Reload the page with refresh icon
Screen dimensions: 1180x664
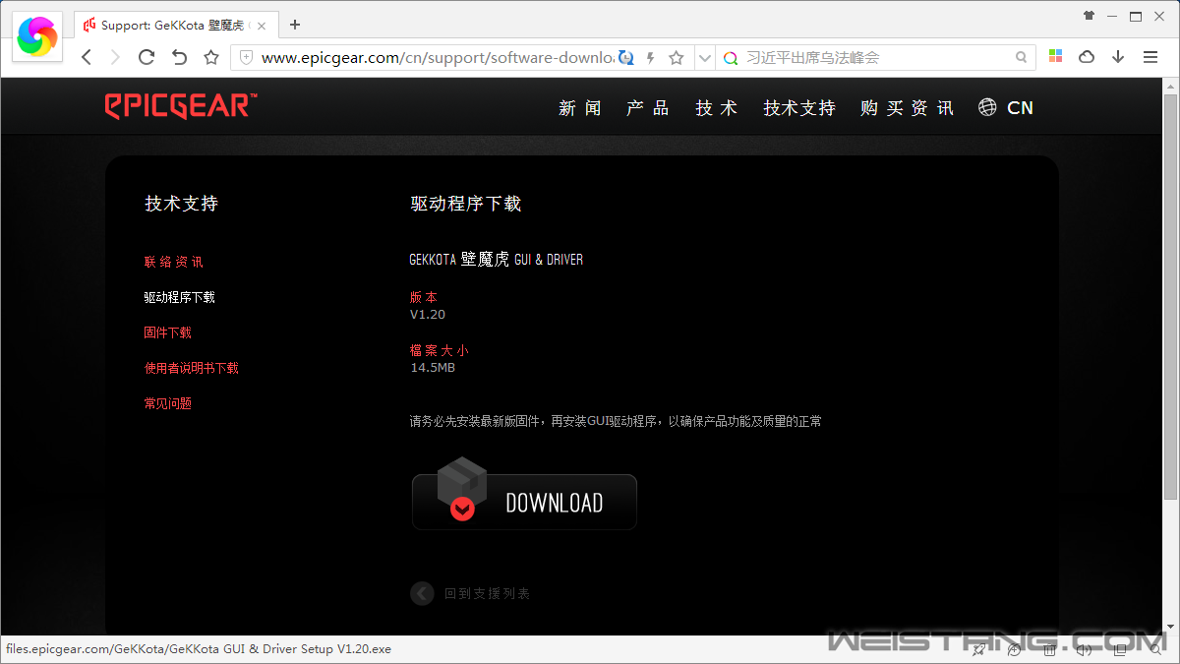tap(147, 57)
